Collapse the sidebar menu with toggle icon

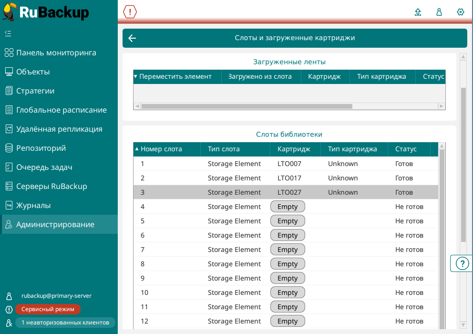pyautogui.click(x=8, y=33)
